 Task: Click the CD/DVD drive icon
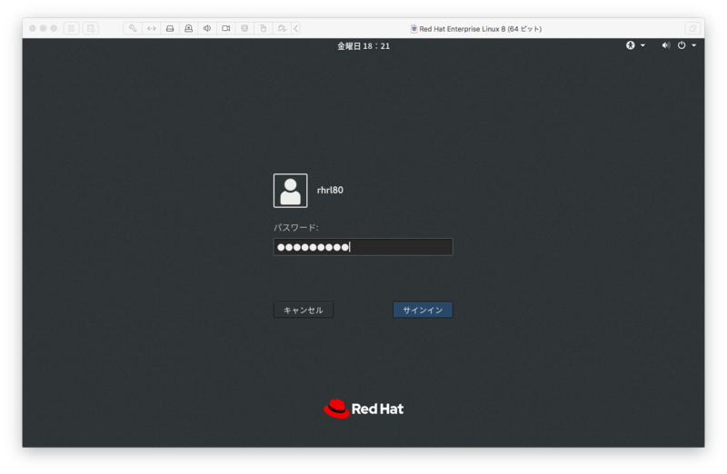[188, 28]
